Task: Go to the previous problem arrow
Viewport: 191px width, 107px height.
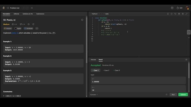Action: 23,8
